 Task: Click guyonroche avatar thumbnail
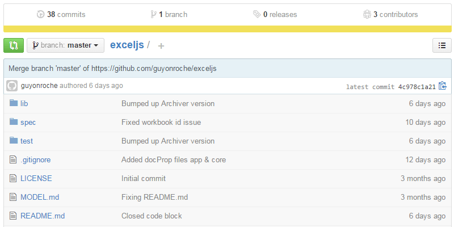[12, 86]
